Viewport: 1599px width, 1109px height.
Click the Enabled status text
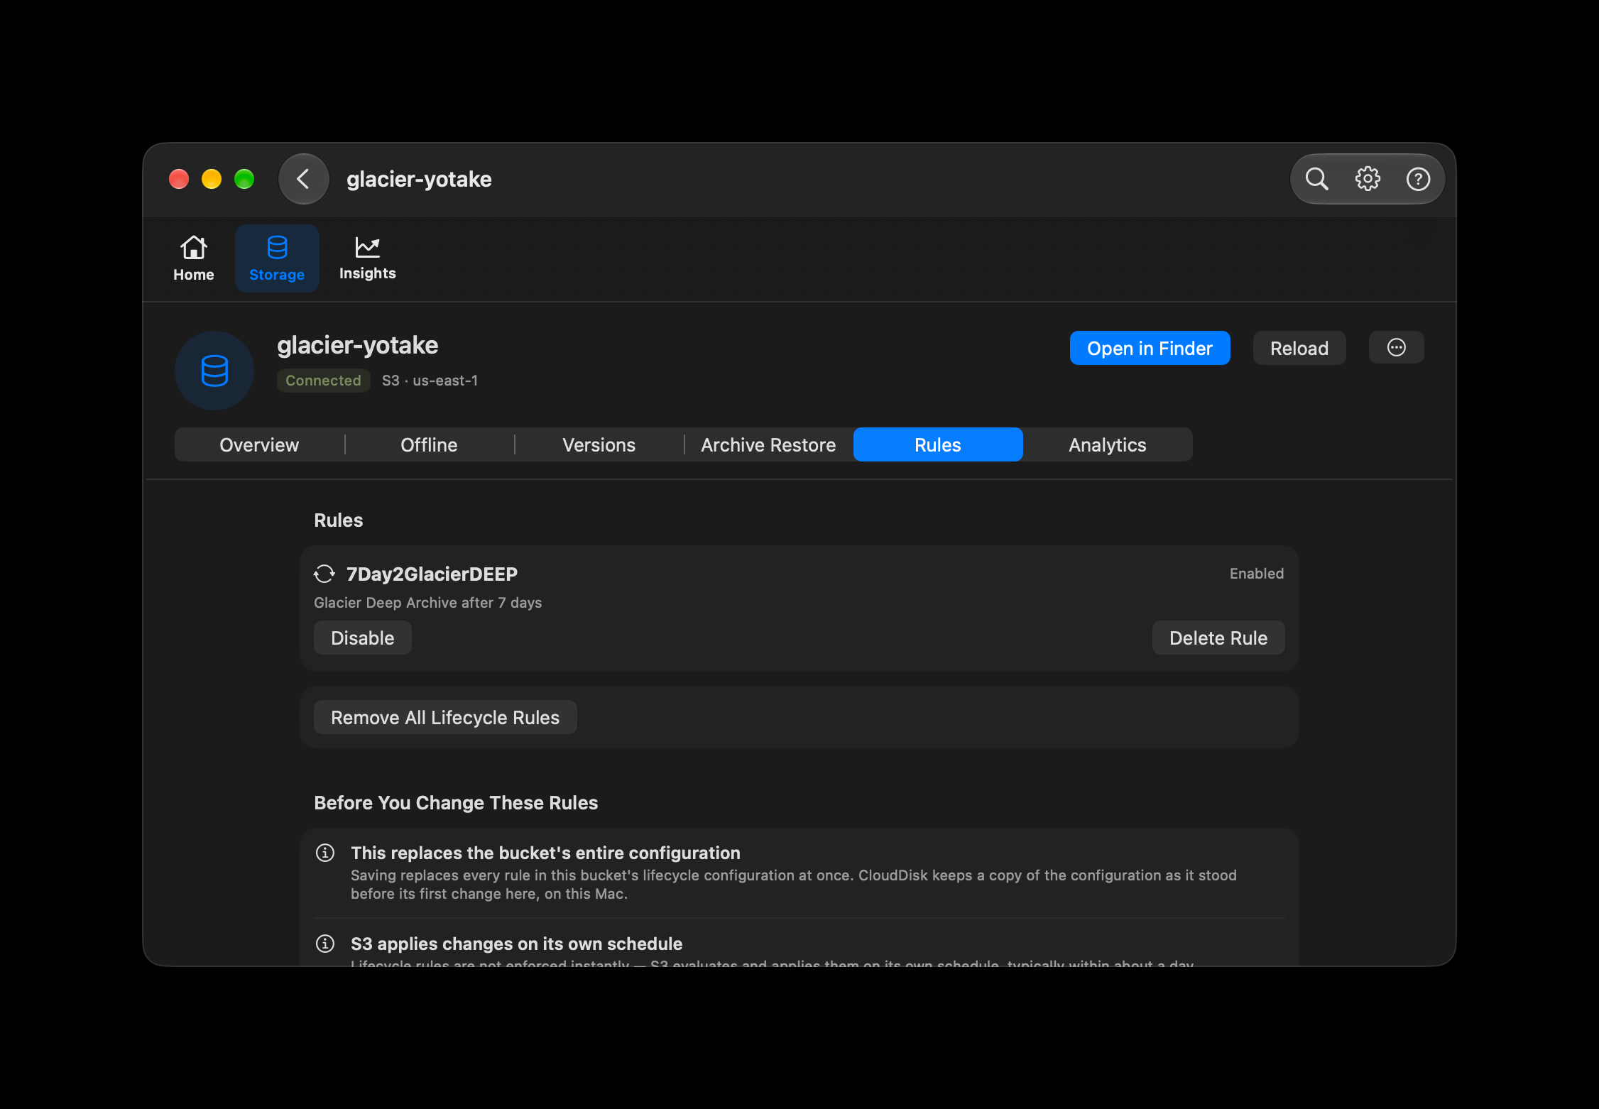(1256, 574)
